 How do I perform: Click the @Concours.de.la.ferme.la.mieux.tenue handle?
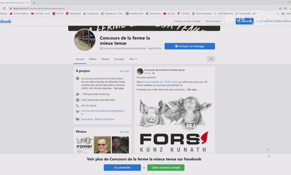pos(123,48)
